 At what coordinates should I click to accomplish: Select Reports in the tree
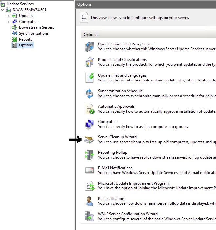tap(26, 39)
